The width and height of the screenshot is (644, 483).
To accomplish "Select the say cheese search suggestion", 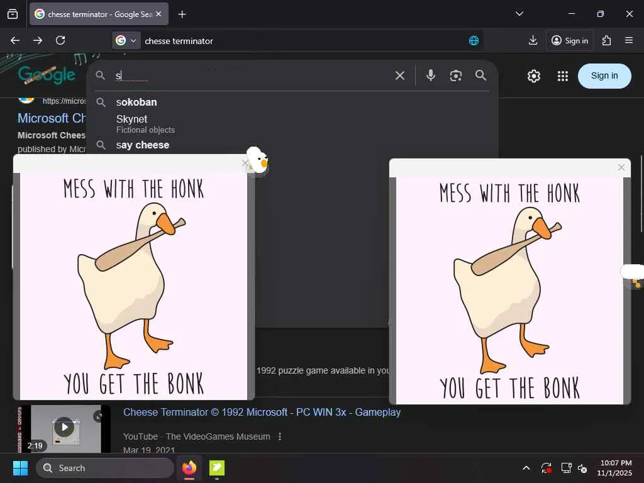I will pos(292,145).
